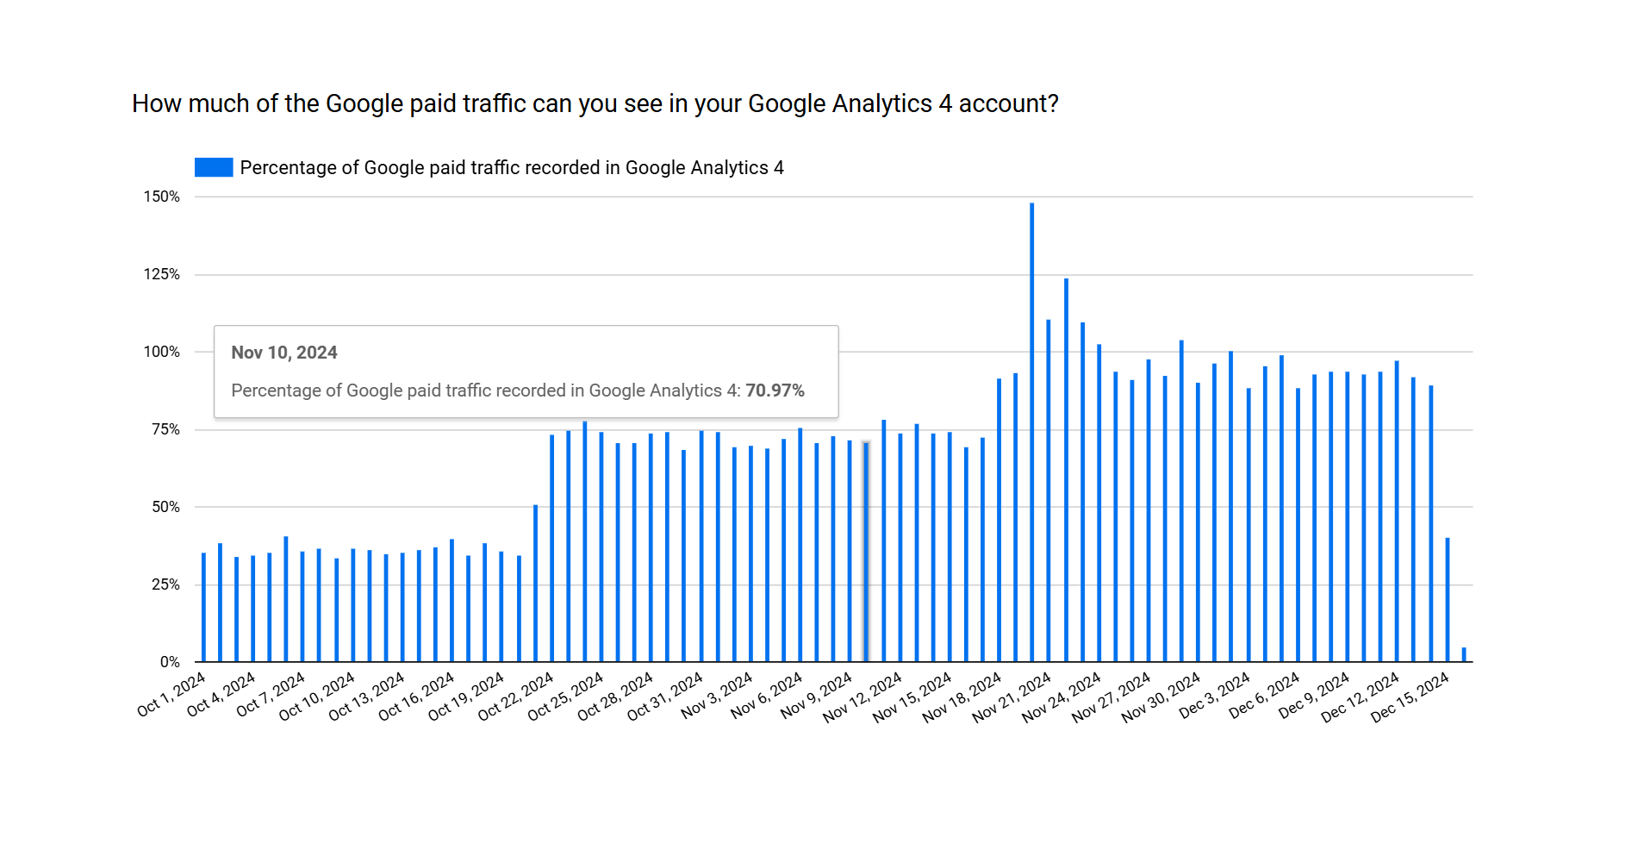Image resolution: width=1644 pixels, height=856 pixels.
Task: Click the Nov 21, 2024 x-axis label
Action: [1012, 698]
